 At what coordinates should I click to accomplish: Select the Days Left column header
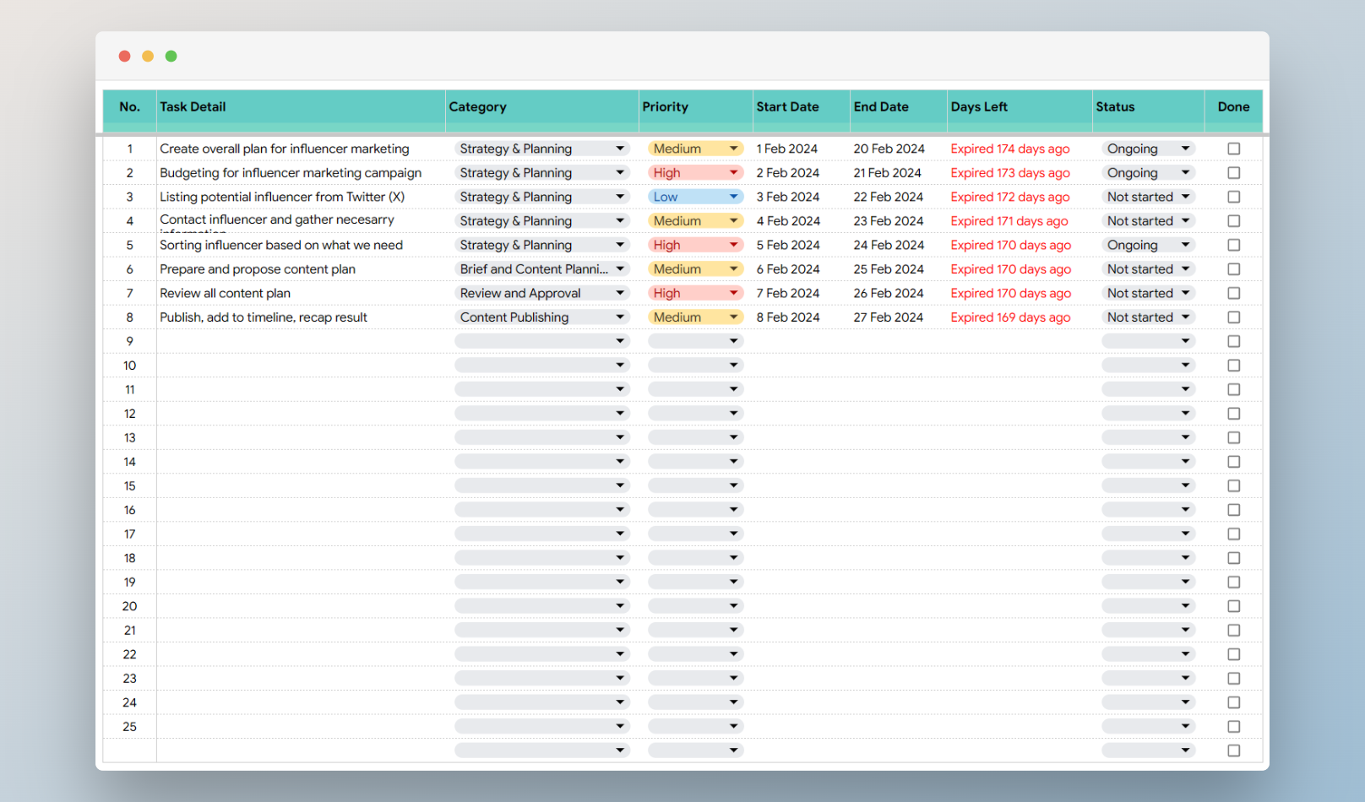pyautogui.click(x=1020, y=107)
